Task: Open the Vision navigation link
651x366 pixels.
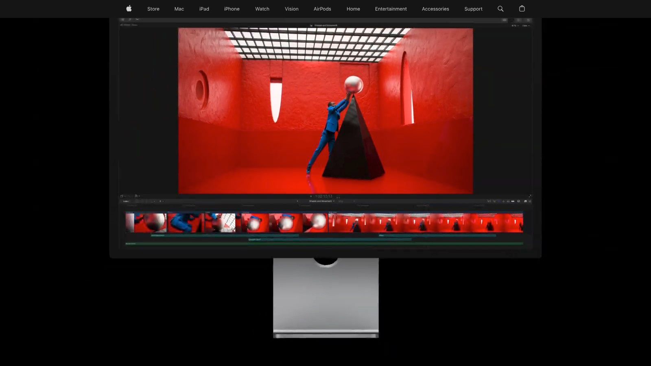Action: point(292,9)
